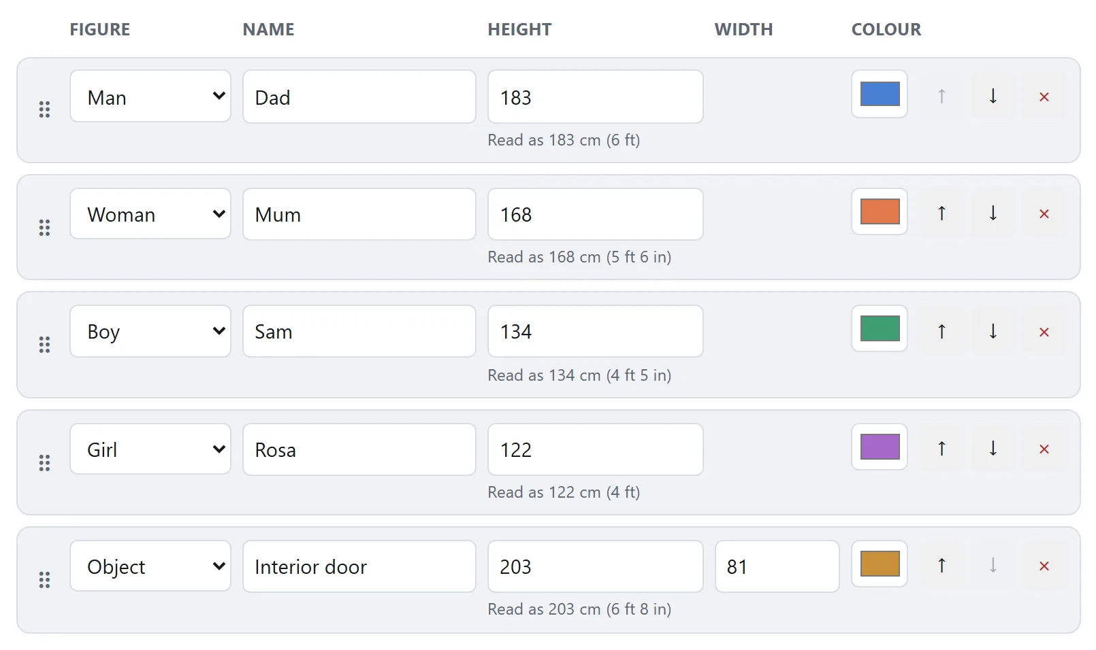Pick the purple colour swatch for Rosa
The height and width of the screenshot is (650, 1096).
[880, 447]
